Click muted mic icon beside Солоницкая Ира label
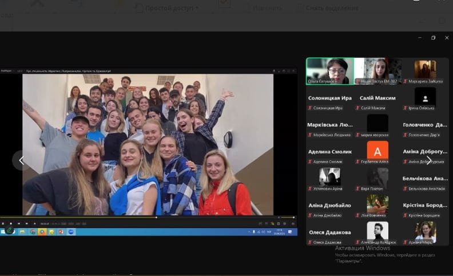 [310, 108]
